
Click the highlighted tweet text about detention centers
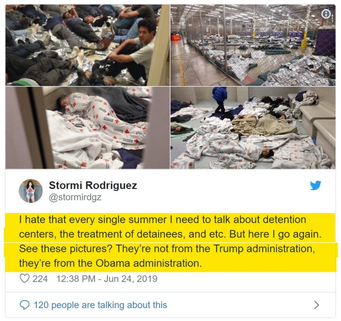(170, 242)
